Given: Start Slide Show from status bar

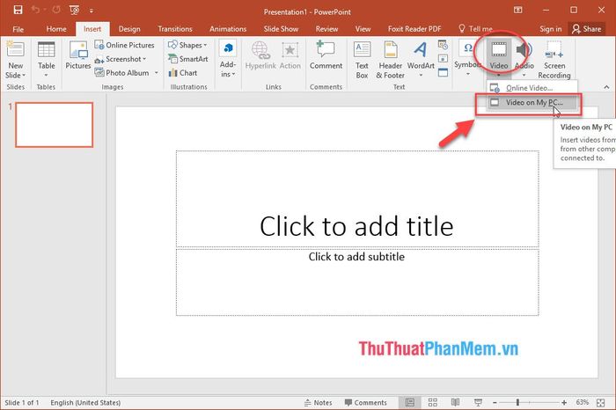Looking at the screenshot, I should 478,403.
